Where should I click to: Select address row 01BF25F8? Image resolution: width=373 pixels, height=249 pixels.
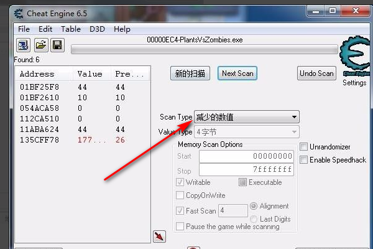click(83, 87)
